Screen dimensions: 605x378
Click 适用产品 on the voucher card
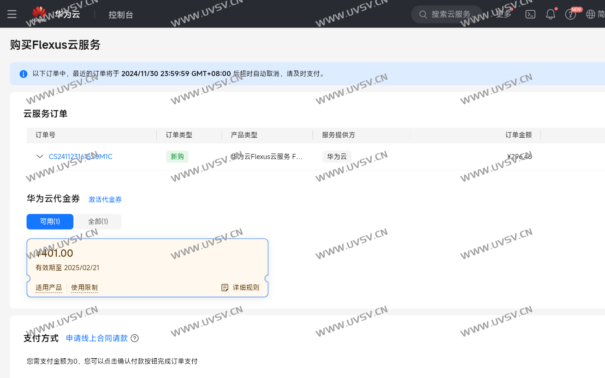49,288
